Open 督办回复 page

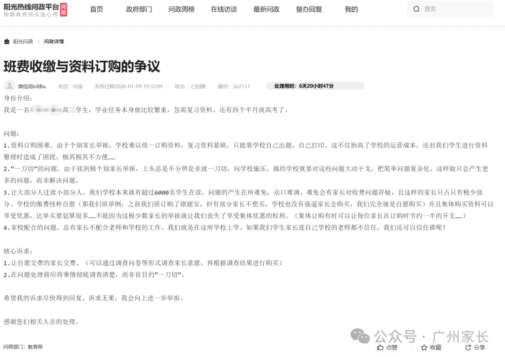[309, 9]
